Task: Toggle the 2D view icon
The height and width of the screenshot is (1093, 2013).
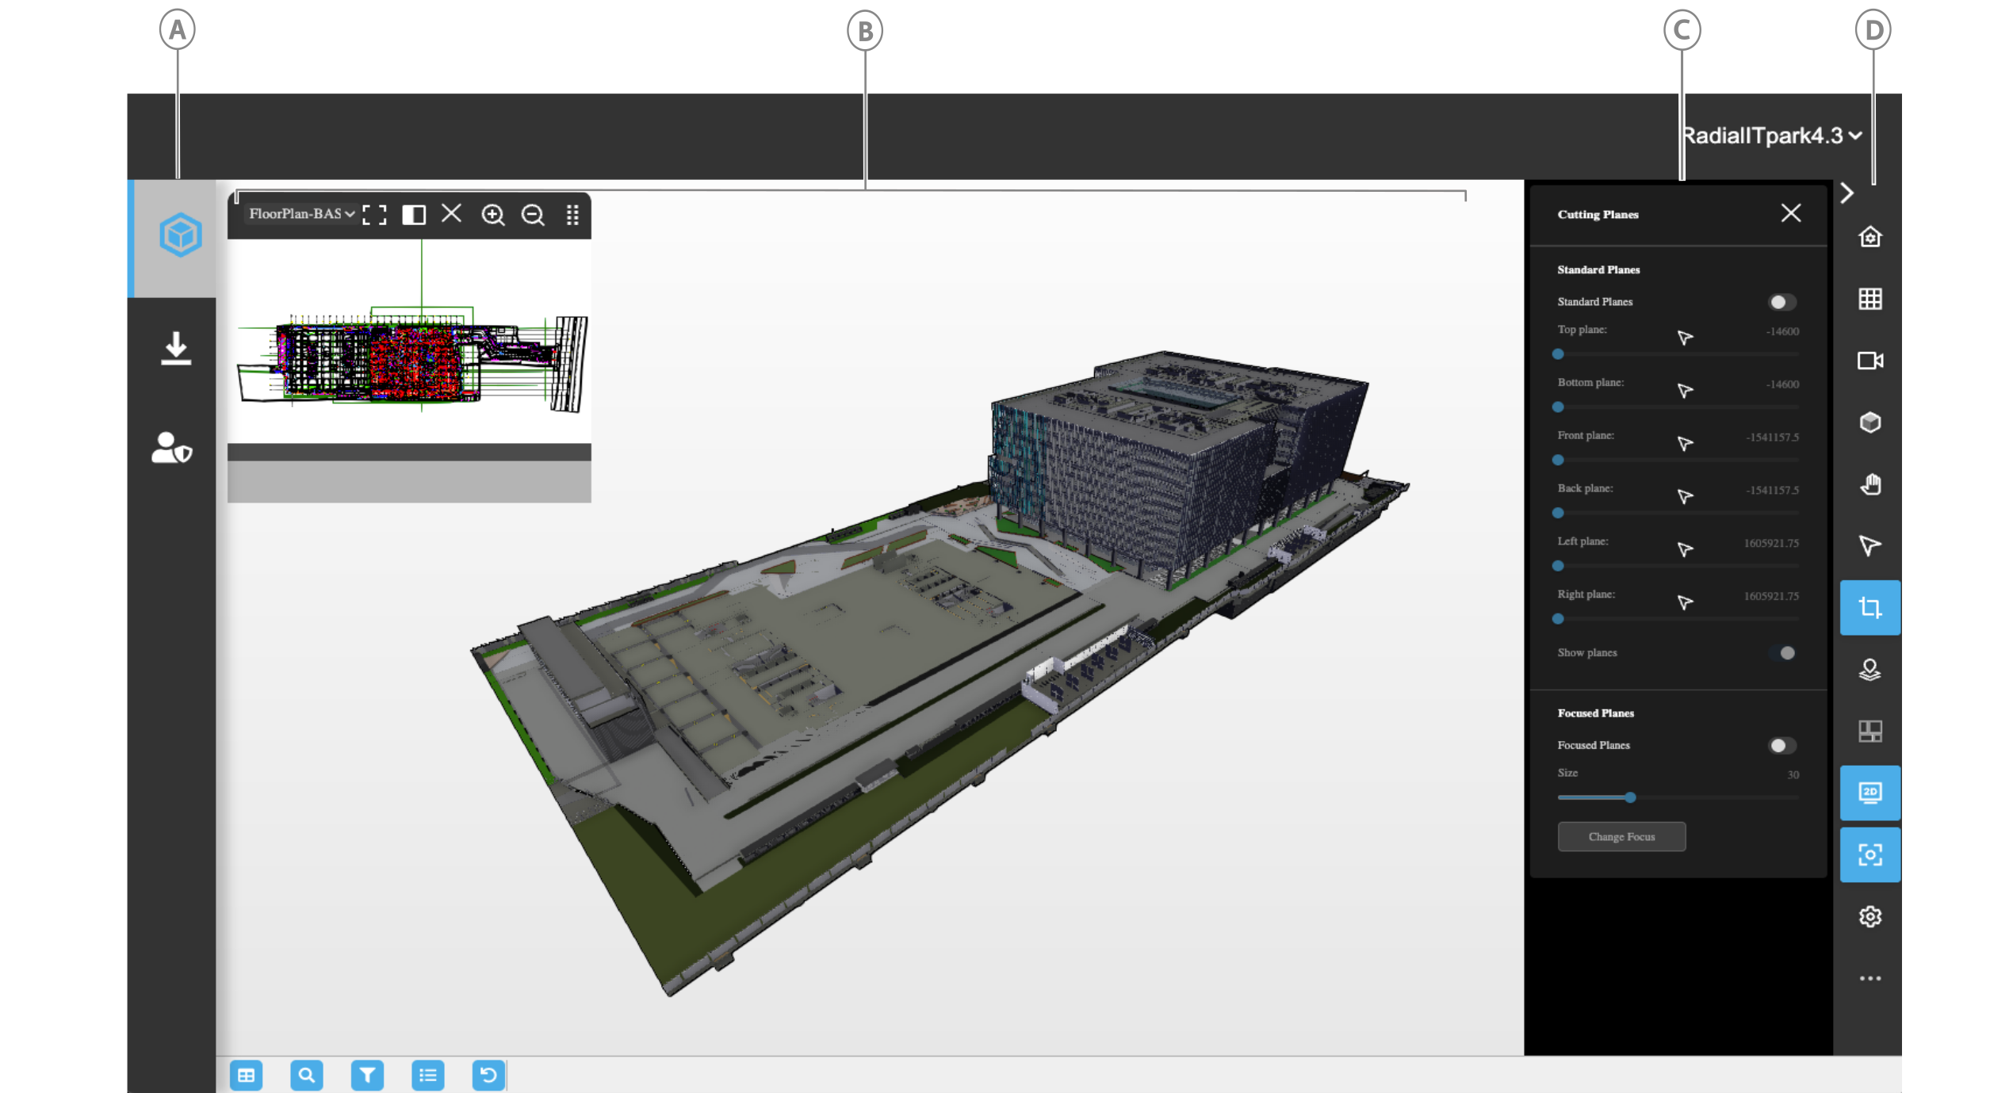Action: tap(1869, 793)
